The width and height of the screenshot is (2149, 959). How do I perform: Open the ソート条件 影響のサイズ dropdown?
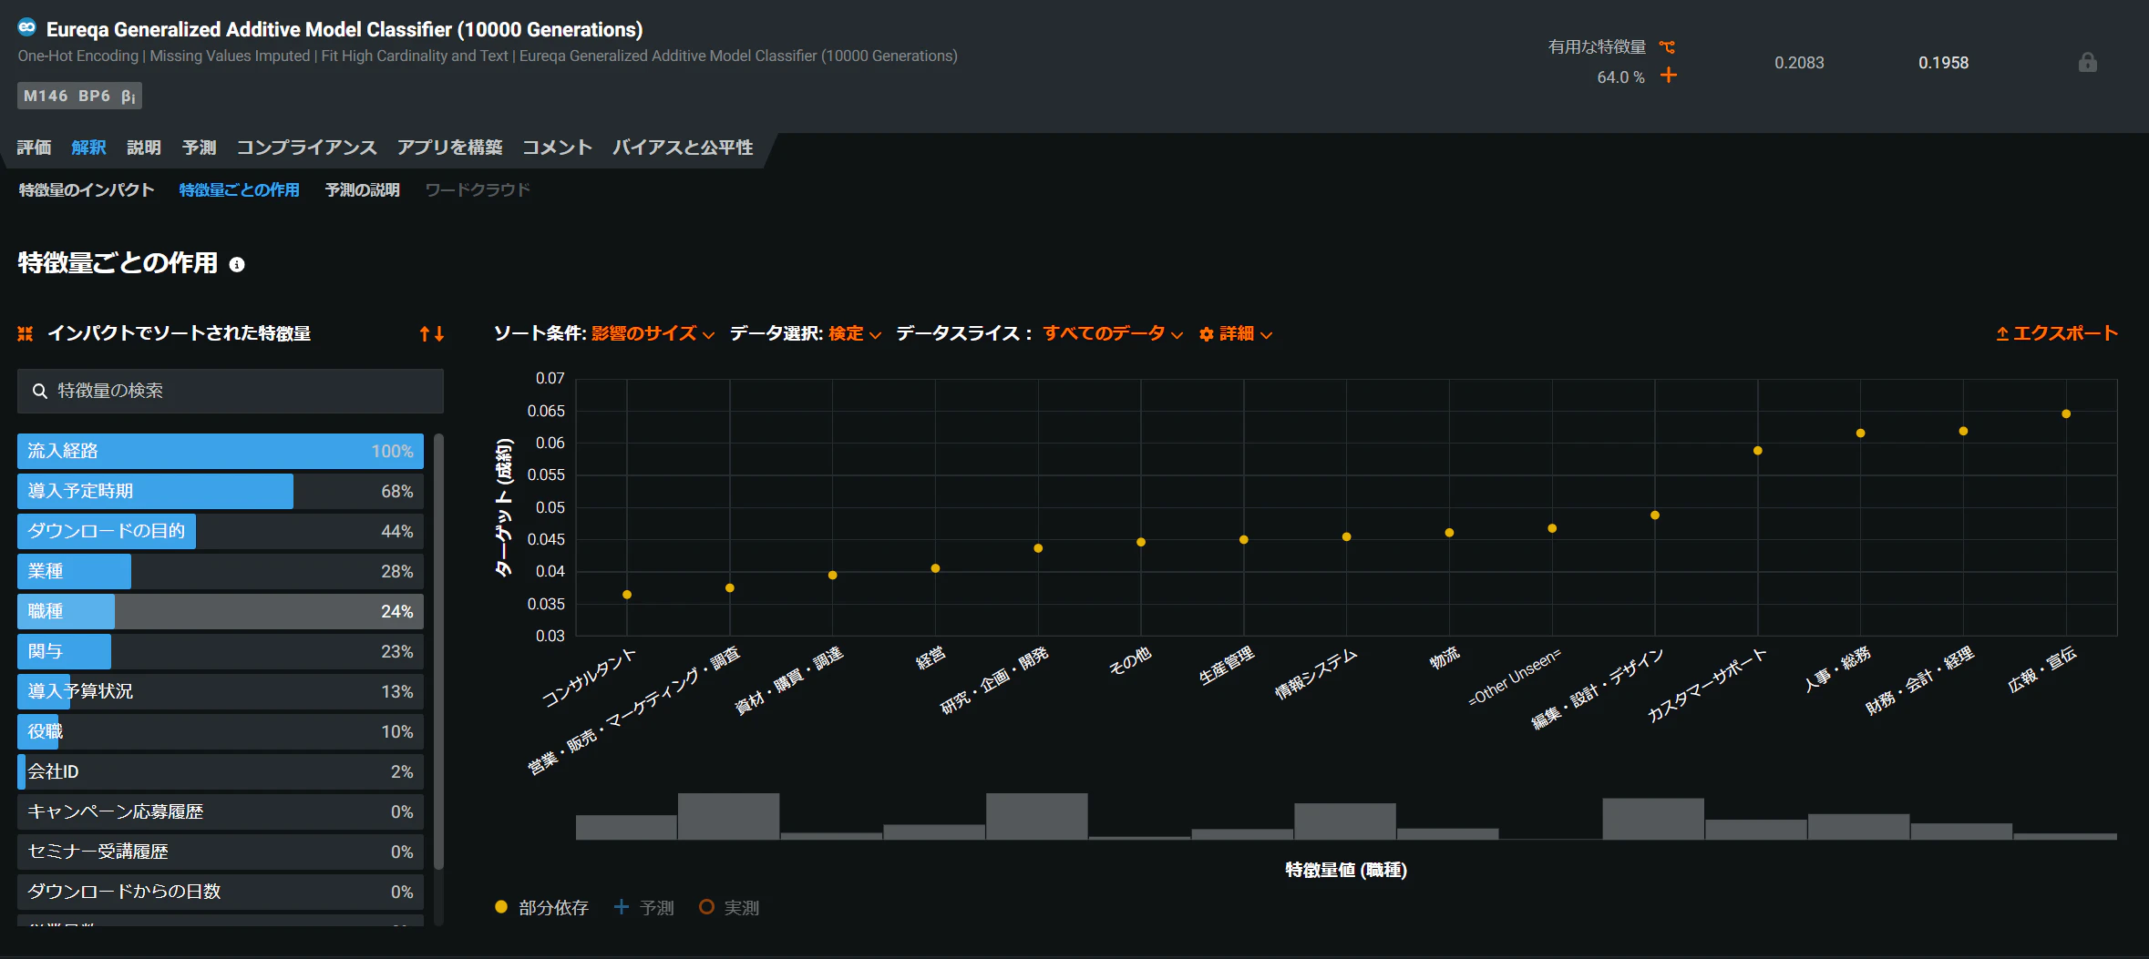(x=653, y=333)
